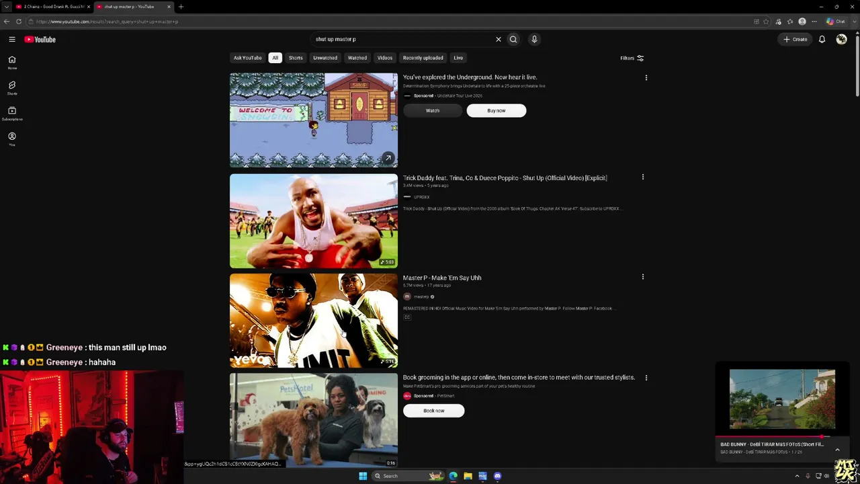Viewport: 860px width, 484px height.
Task: Open File Explorer from the taskbar
Action: tap(468, 476)
